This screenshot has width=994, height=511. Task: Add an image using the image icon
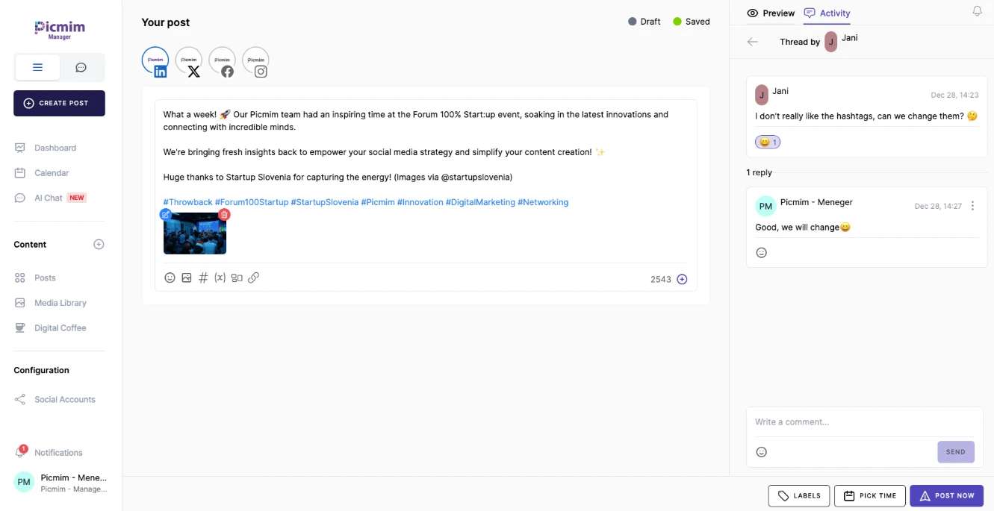[187, 277]
